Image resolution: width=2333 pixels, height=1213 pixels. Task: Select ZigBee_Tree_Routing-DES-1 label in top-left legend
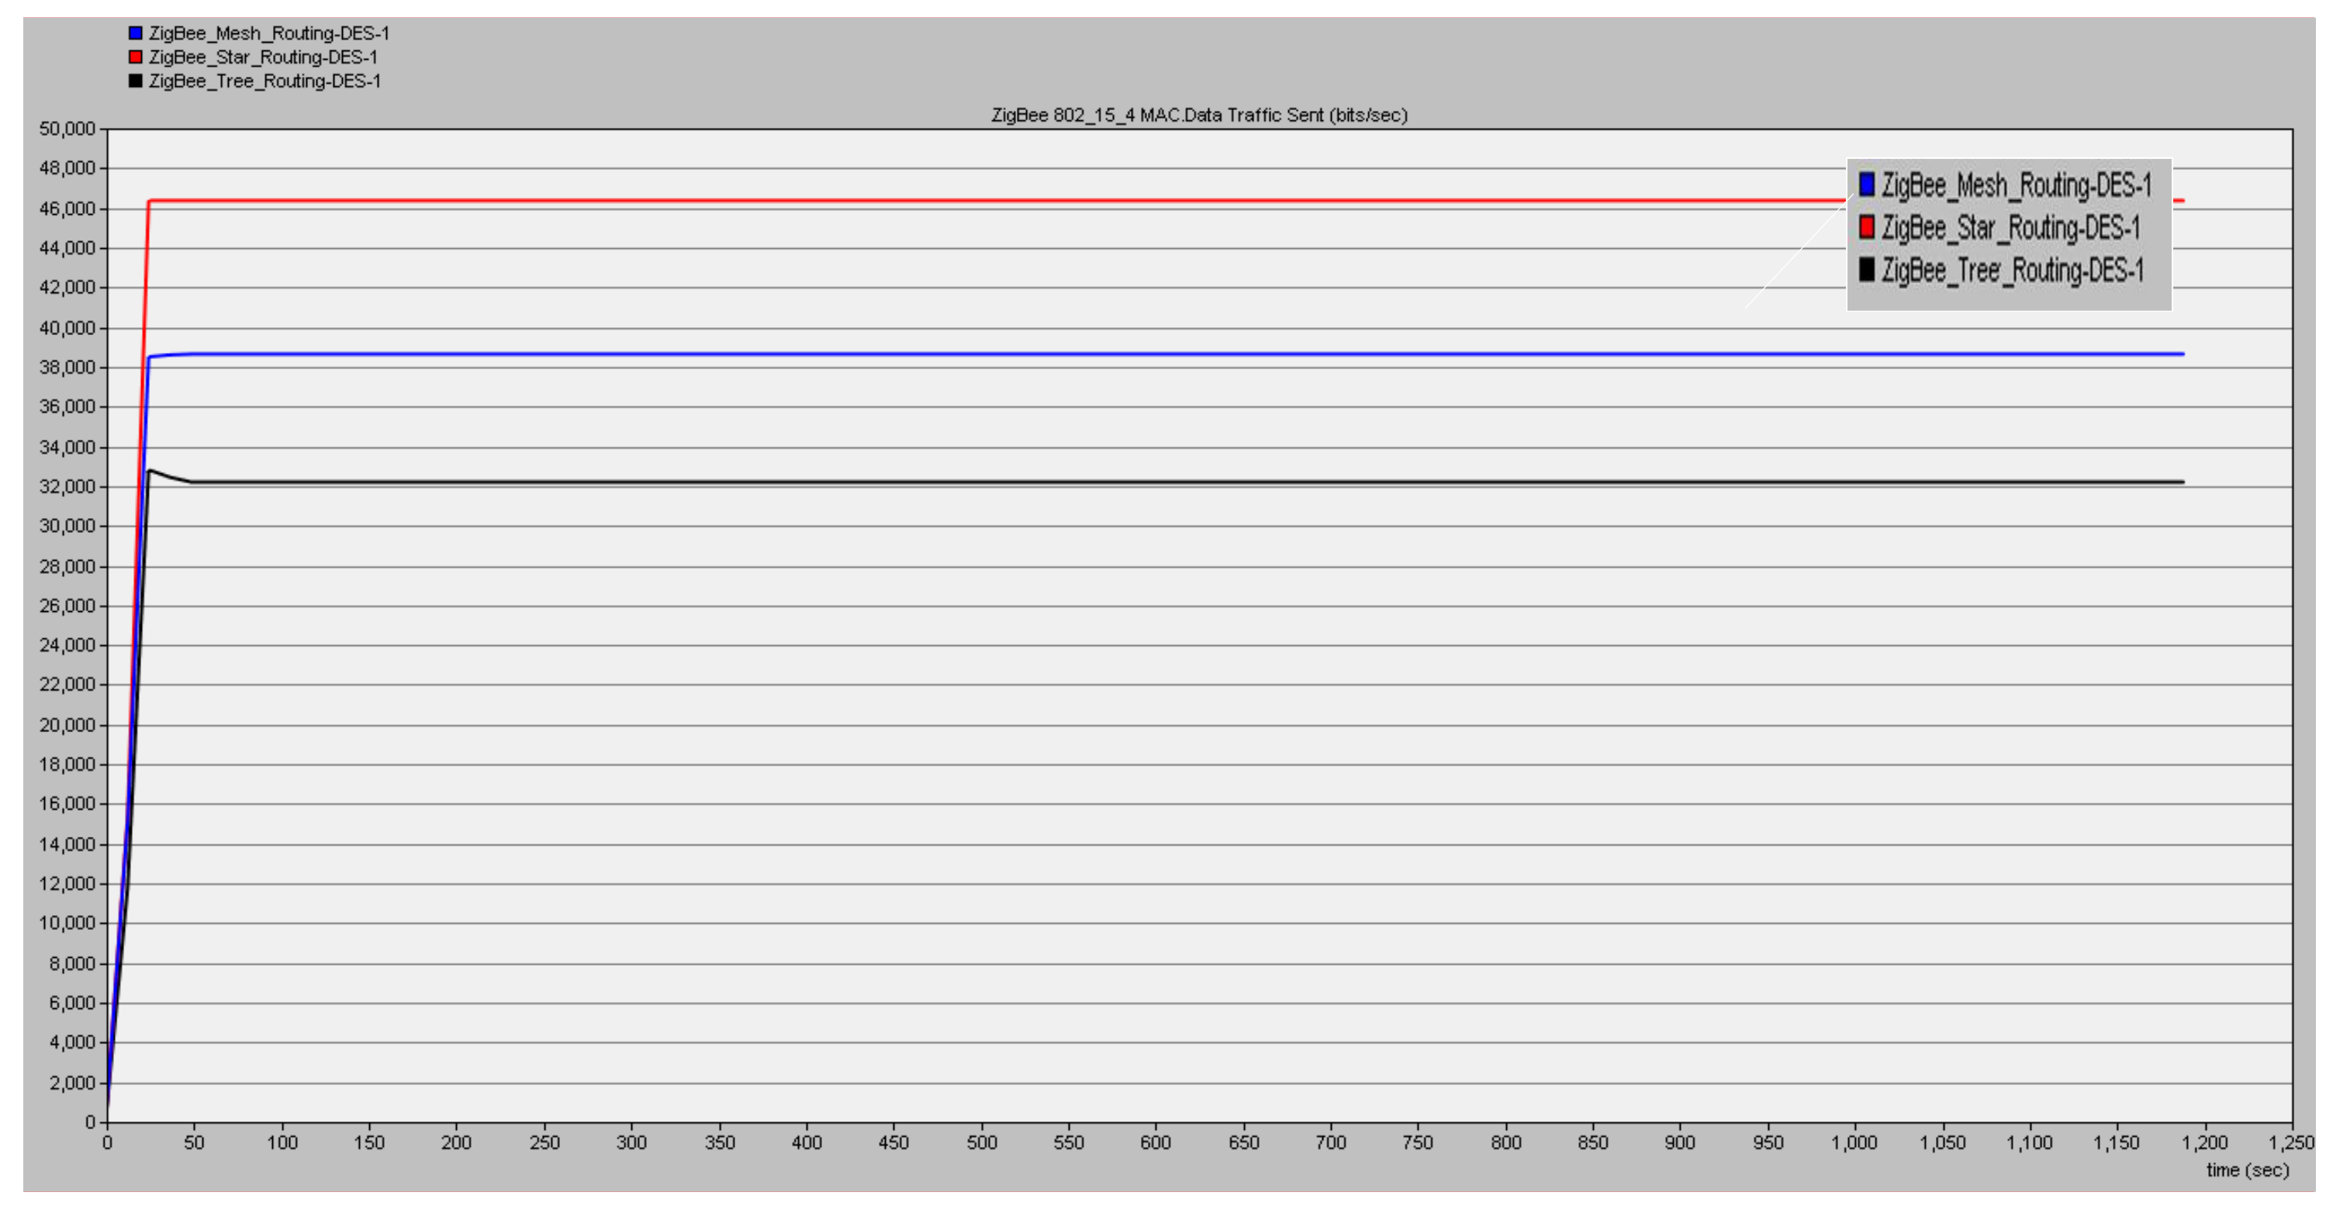[264, 81]
